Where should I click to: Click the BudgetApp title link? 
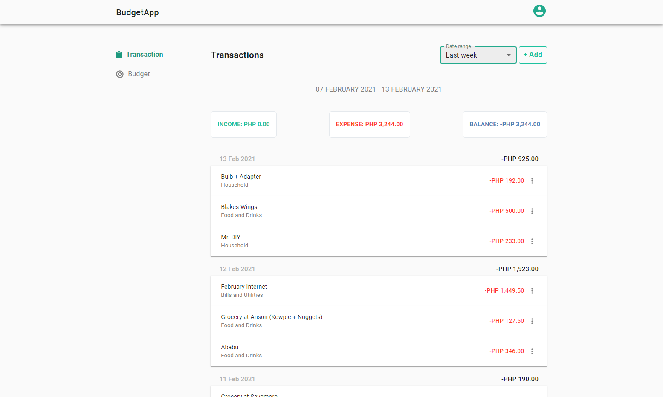pyautogui.click(x=137, y=12)
